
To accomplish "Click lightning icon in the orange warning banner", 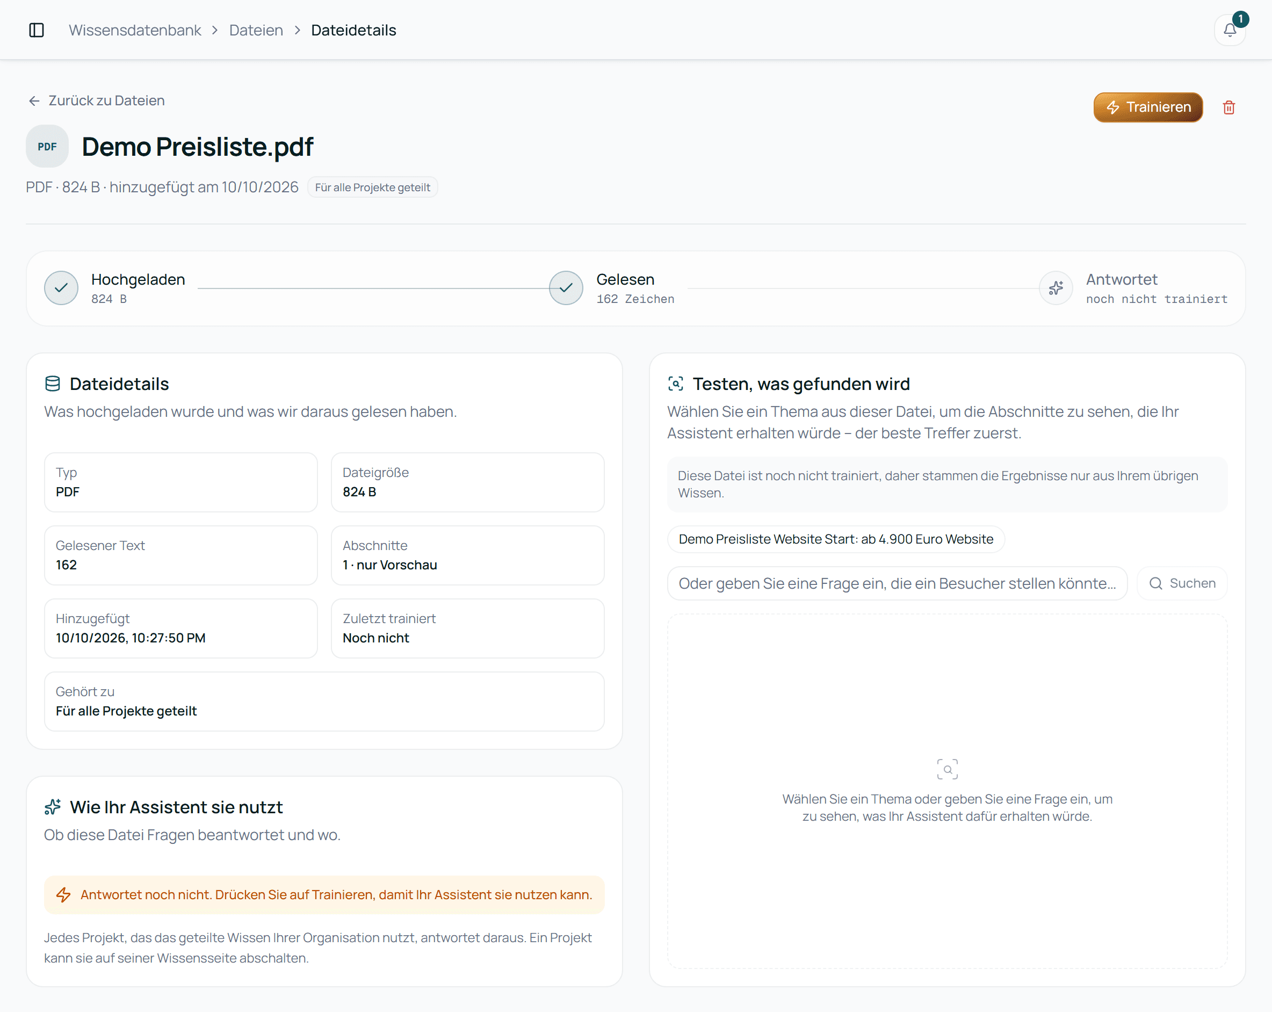I will coord(63,894).
